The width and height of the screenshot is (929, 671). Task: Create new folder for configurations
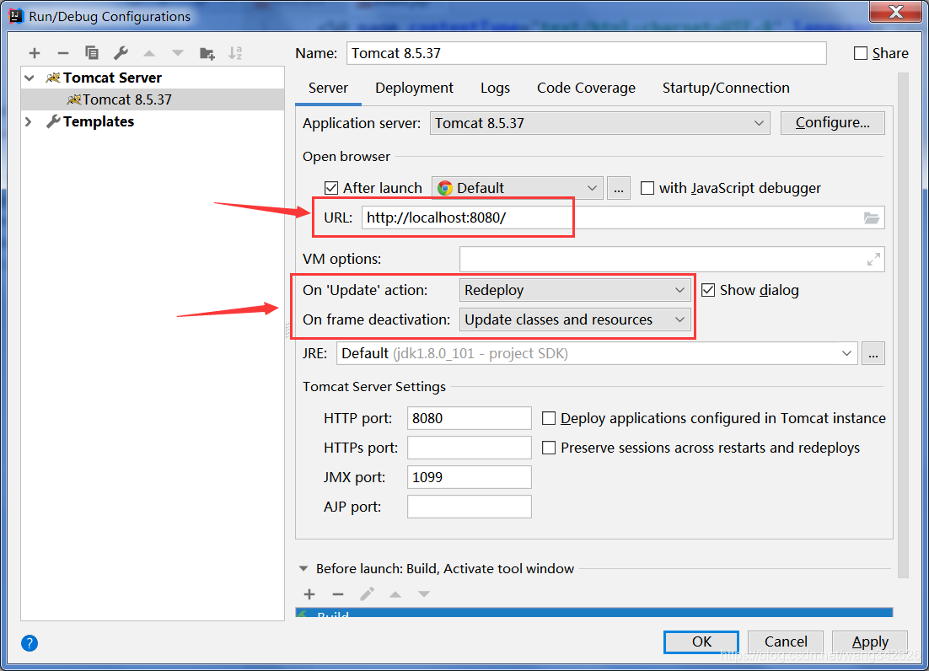point(207,53)
